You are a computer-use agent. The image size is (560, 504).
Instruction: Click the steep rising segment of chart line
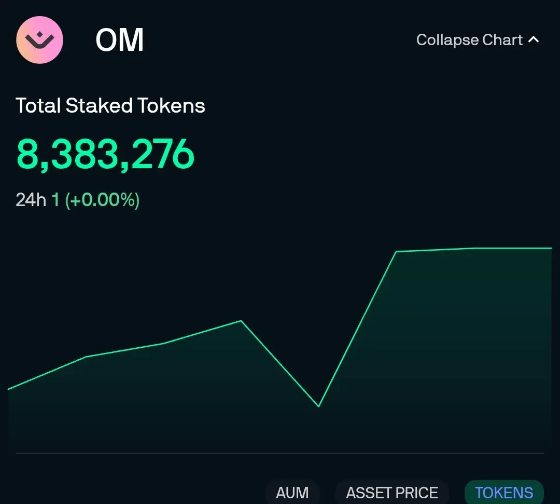[357, 329]
